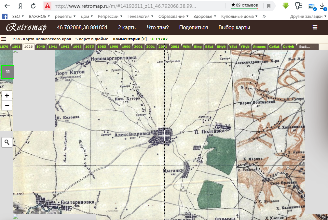This screenshot has width=328, height=220.
Task: Click the green eye views counter
Action: coord(159,39)
